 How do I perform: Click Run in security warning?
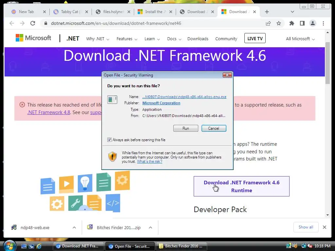coord(186,128)
